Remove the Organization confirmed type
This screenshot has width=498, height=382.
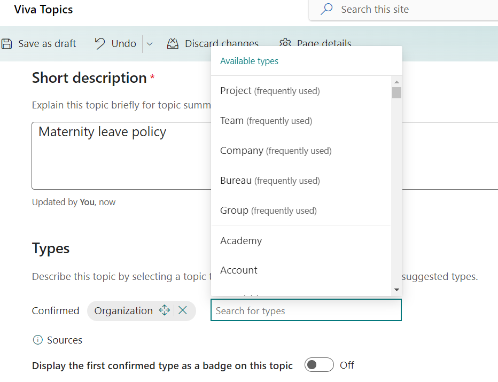coord(183,310)
